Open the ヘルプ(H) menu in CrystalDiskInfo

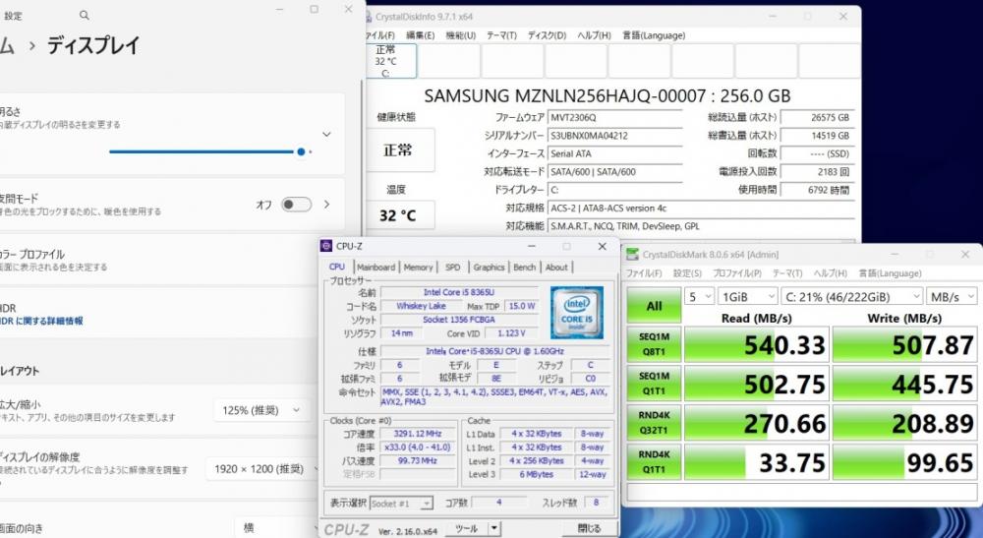point(594,35)
